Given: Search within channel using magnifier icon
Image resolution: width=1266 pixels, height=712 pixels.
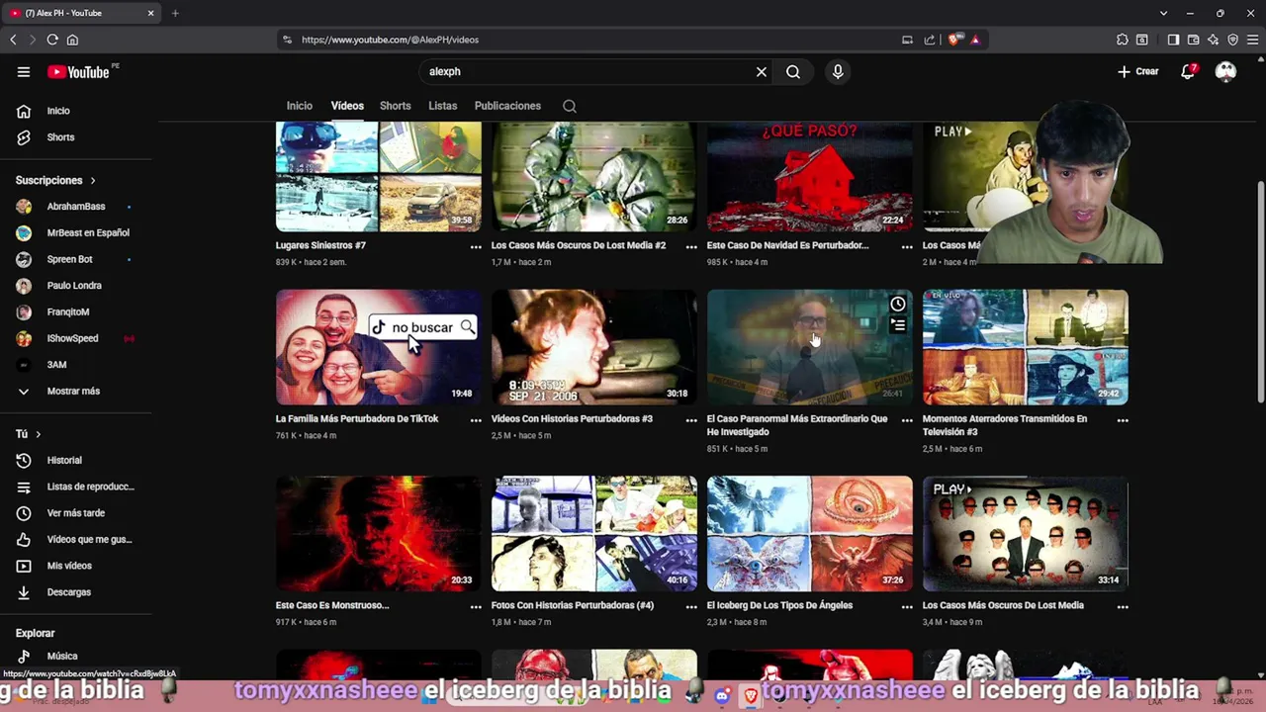Looking at the screenshot, I should point(570,106).
